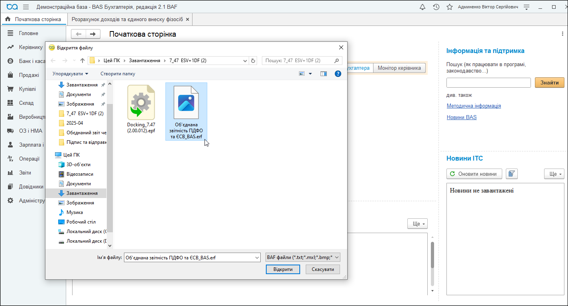Open Керівнику section in sidebar

pos(31,47)
